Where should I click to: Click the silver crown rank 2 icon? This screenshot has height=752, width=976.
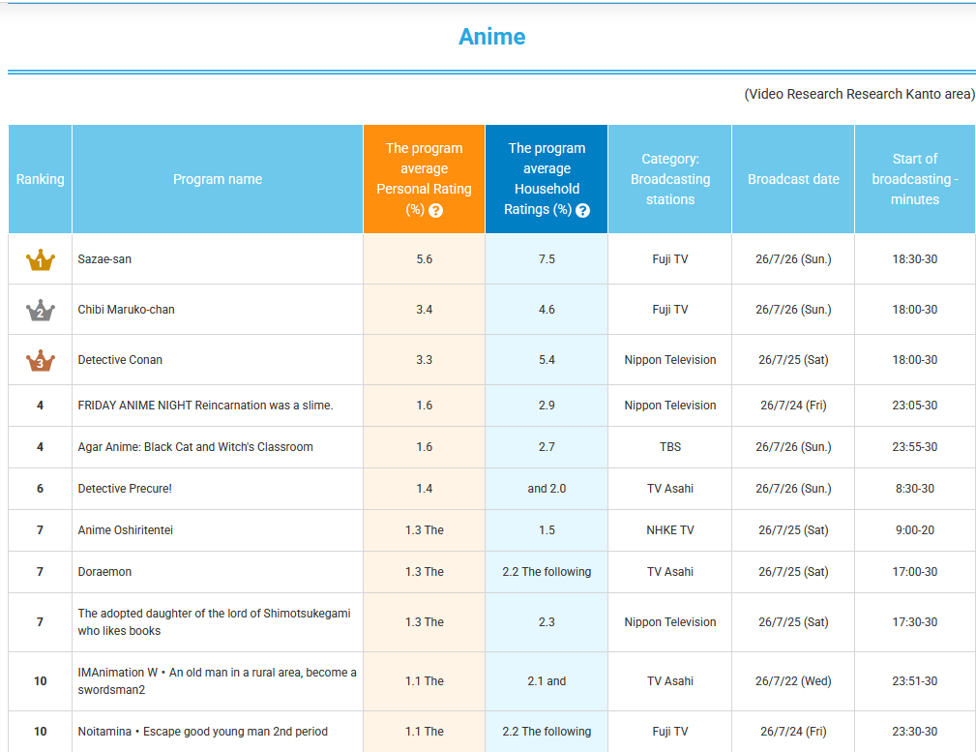41,310
